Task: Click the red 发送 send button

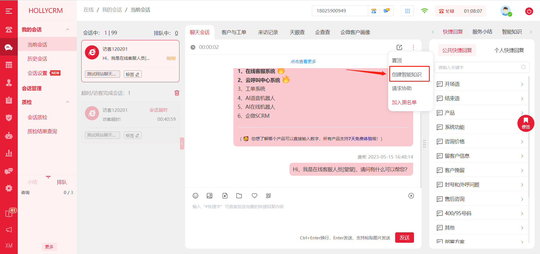Action: point(404,238)
